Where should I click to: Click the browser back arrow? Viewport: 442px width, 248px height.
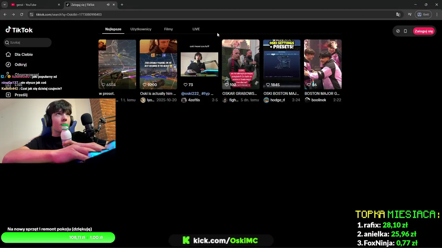5,14
